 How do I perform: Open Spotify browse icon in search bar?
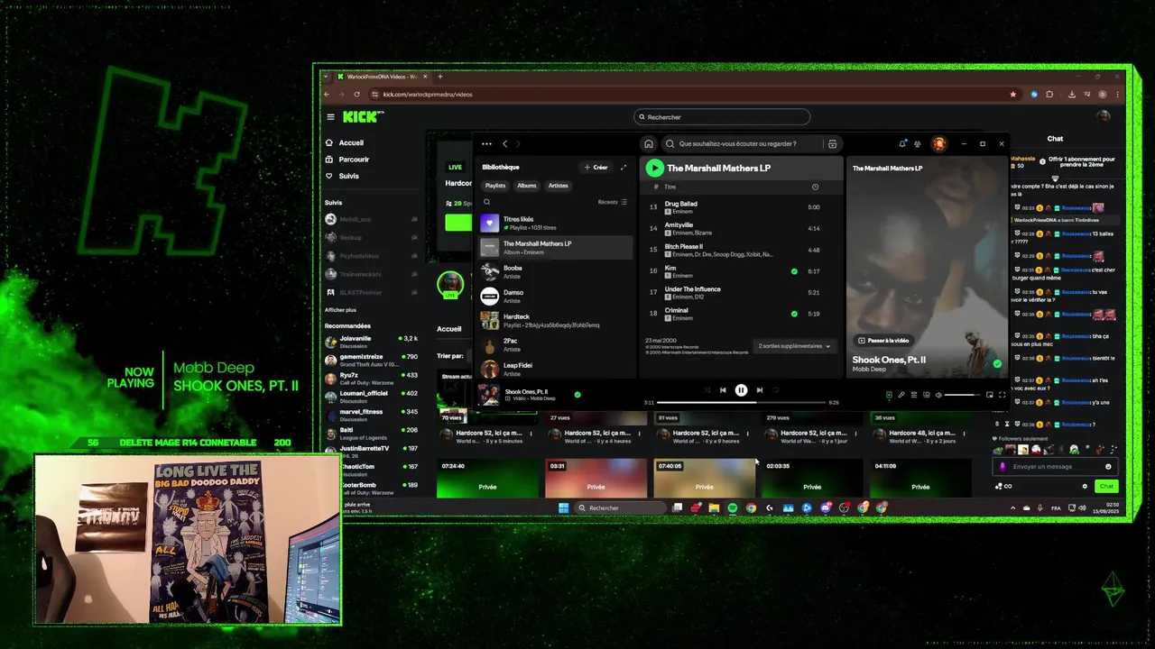(x=832, y=143)
